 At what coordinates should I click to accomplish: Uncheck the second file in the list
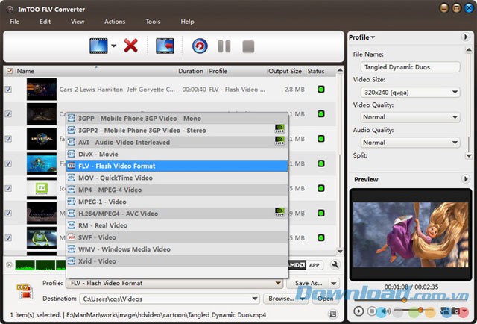point(9,114)
